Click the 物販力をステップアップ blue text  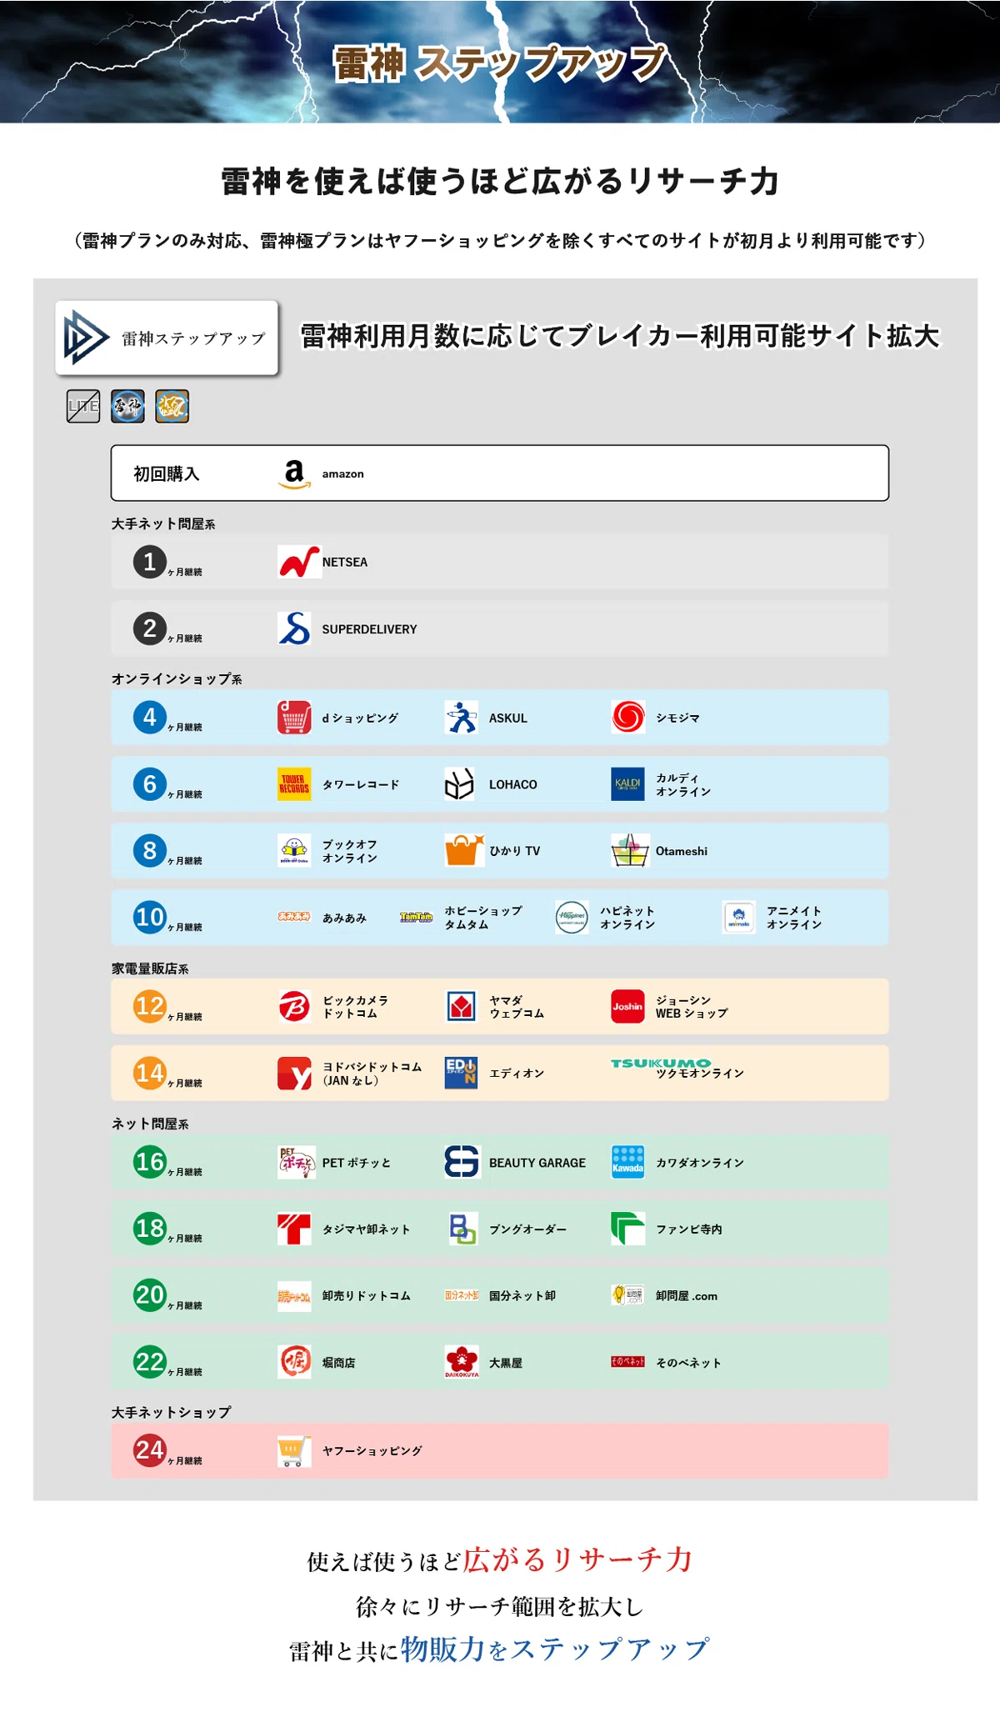(556, 1648)
